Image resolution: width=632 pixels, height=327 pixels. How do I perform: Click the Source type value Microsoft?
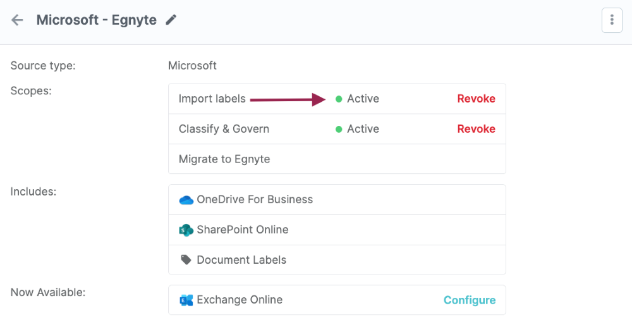point(192,66)
